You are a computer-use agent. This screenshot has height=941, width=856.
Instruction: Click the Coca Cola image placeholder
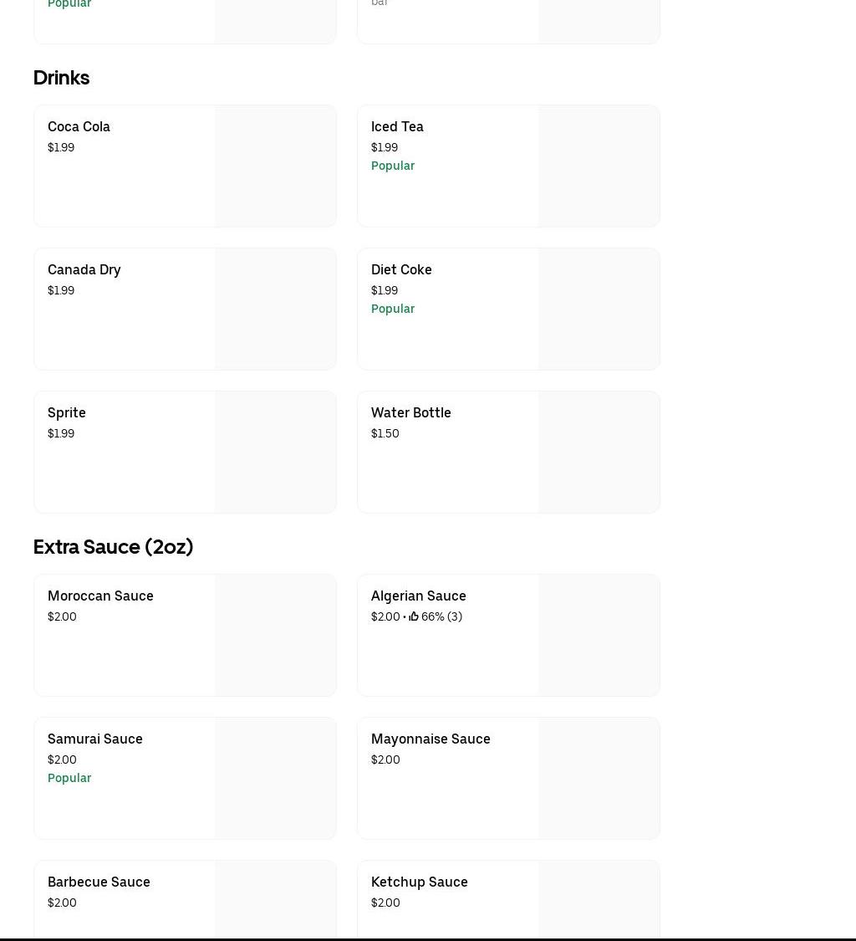click(275, 166)
